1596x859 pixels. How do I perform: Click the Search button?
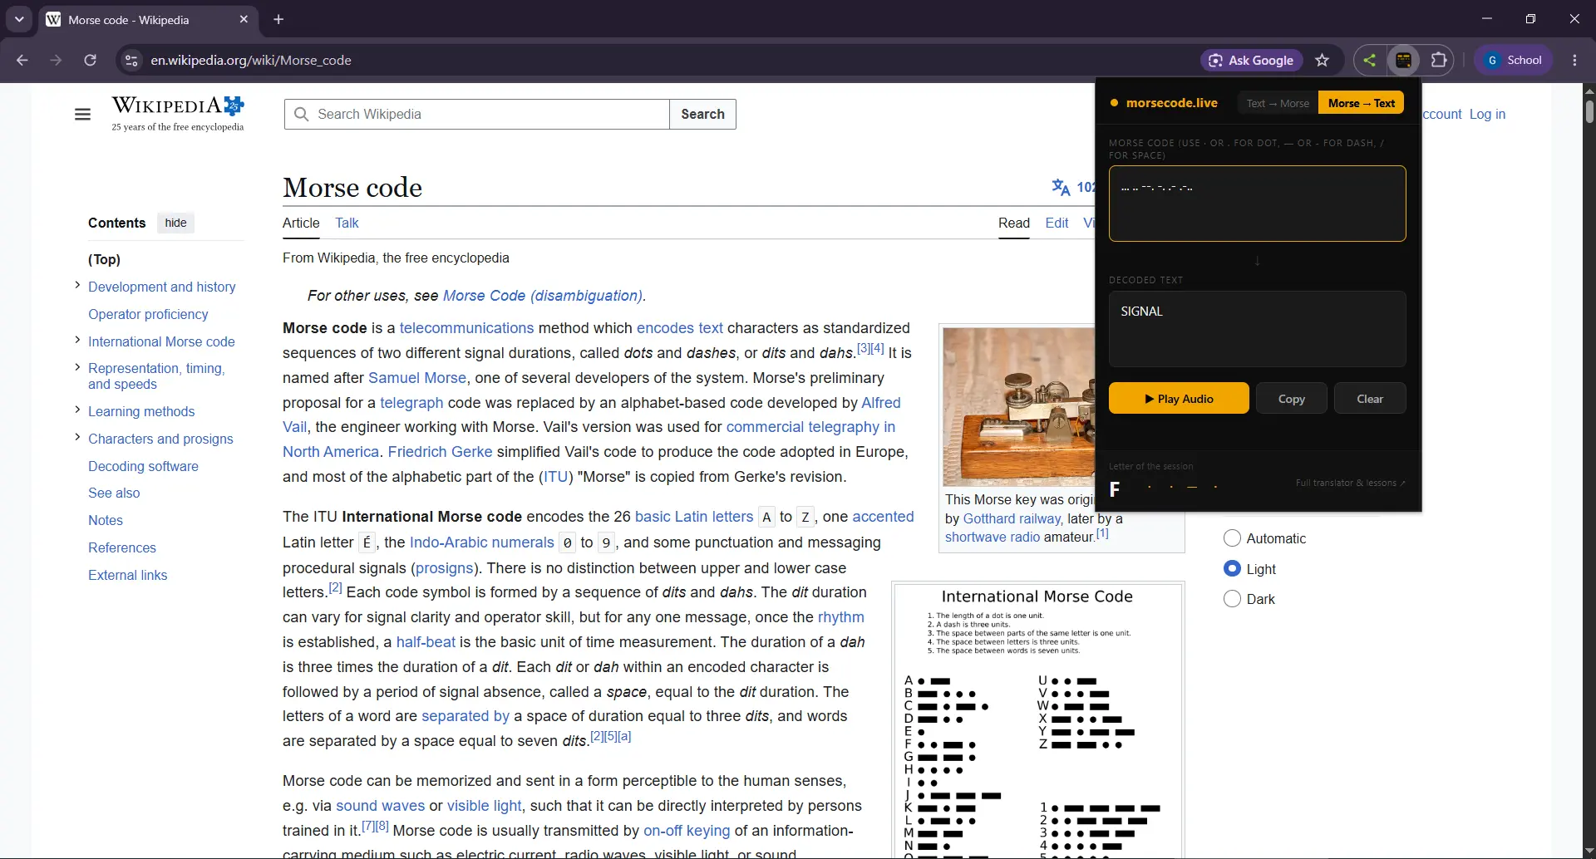tap(702, 114)
